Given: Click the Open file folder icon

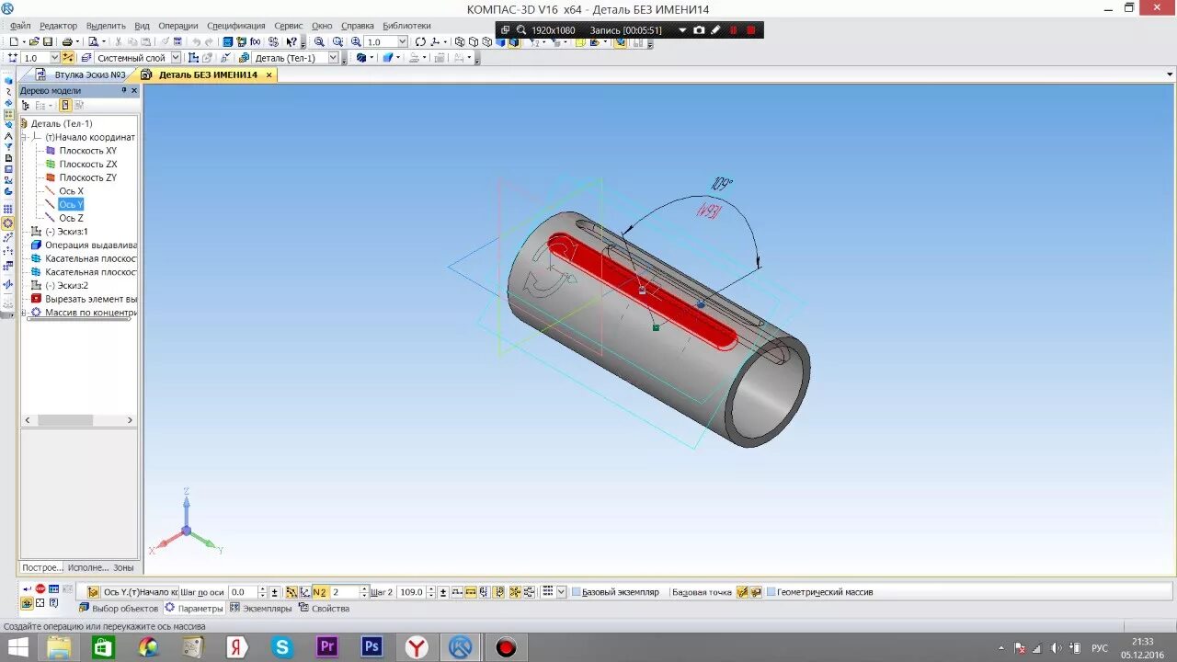Looking at the screenshot, I should pos(34,42).
